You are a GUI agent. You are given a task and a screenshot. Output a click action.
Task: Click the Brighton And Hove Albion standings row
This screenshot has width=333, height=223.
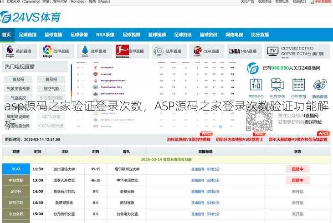pyautogui.click(x=156, y=120)
